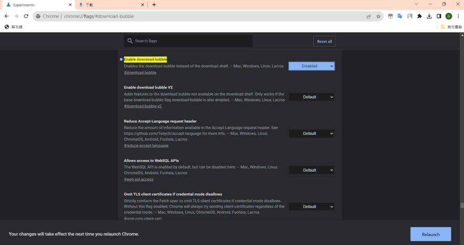
Task: Click the grid-like extension icon after the bookmark star
Action: [x=391, y=16]
